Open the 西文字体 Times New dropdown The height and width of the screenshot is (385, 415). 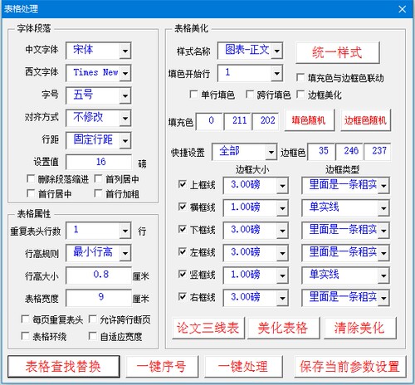[125, 73]
